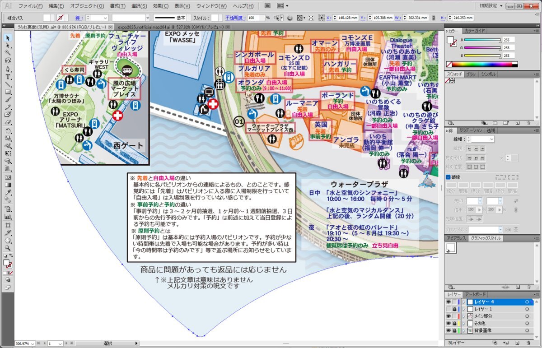
Task: Unlock the その他 layer
Action: 454,324
